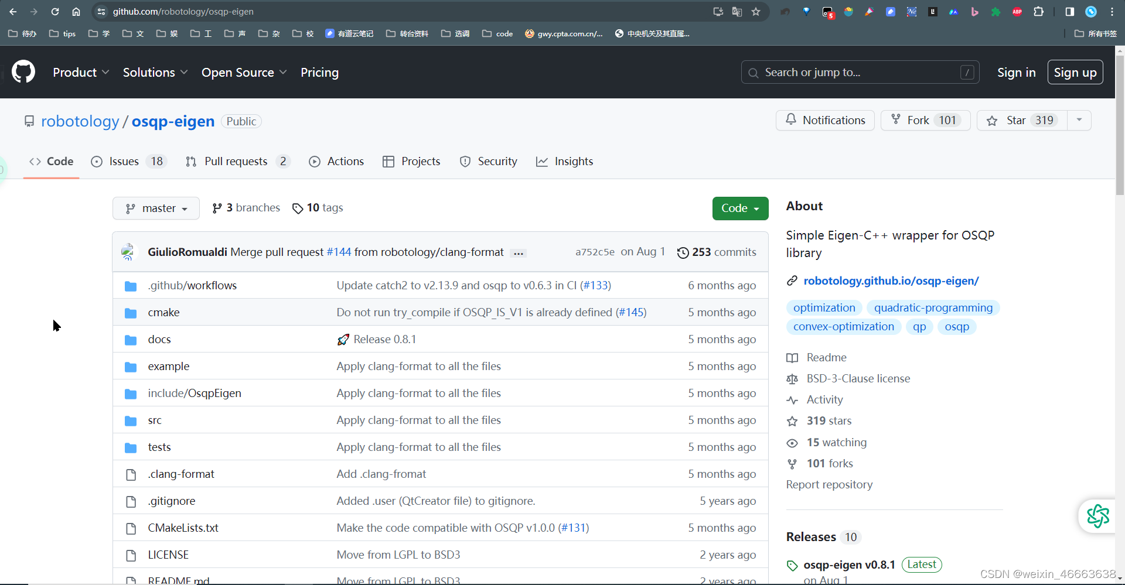The image size is (1125, 585).
Task: Expand the commit message with the ellipsis
Action: click(x=518, y=253)
